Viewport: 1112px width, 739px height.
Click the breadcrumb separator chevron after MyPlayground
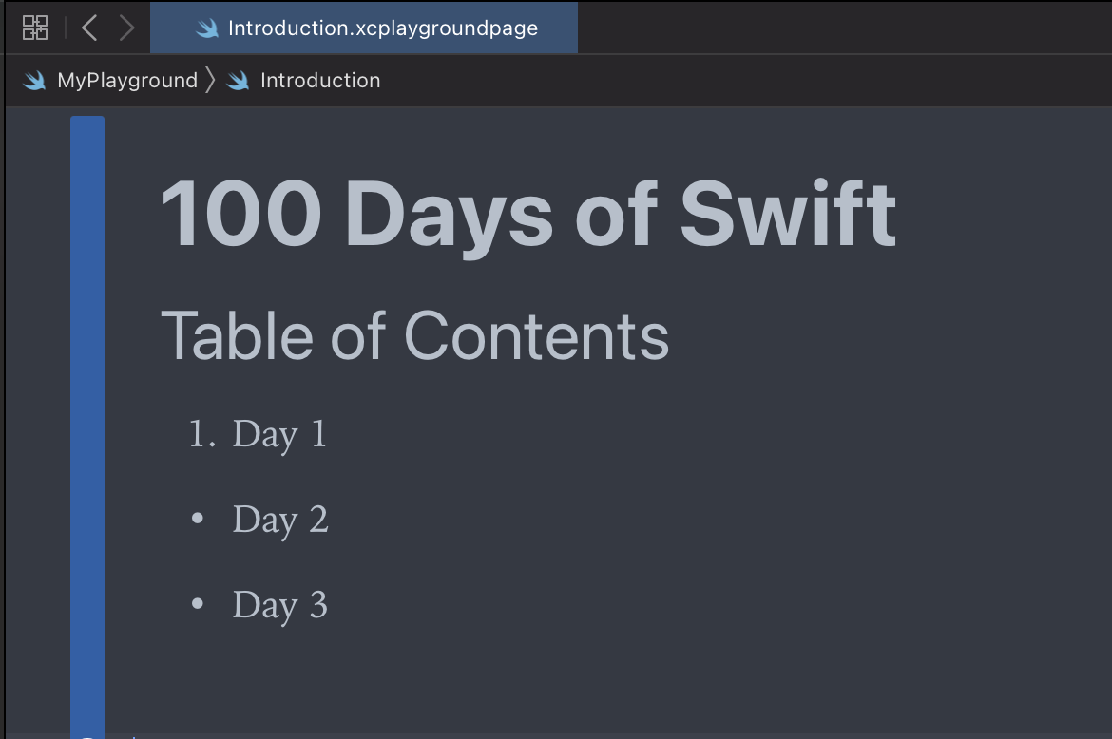point(210,81)
